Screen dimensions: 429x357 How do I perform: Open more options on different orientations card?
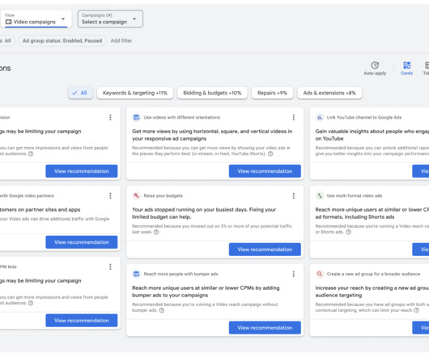click(x=294, y=117)
